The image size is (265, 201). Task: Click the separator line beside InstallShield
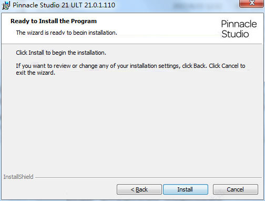click(x=148, y=177)
